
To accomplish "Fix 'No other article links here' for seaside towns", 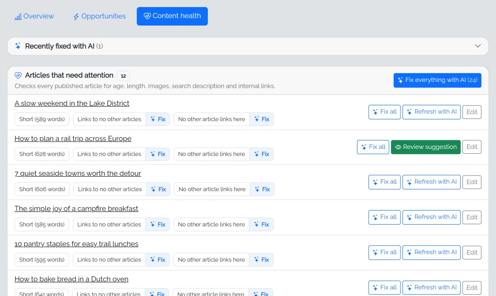I will coord(262,189).
